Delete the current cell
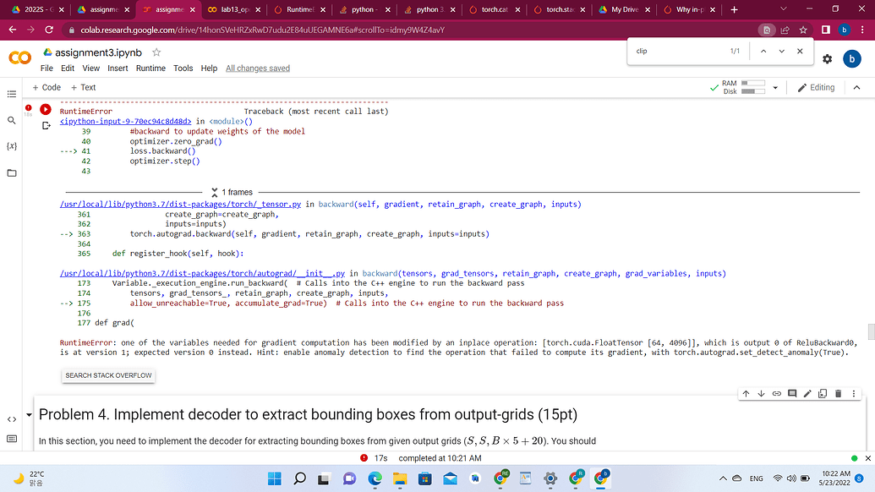 click(x=837, y=393)
